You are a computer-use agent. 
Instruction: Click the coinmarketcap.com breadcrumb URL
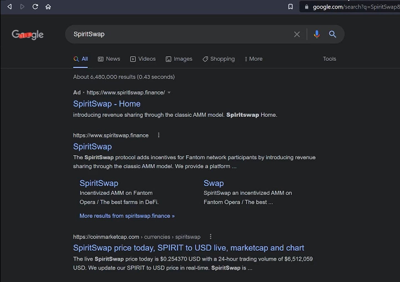click(x=137, y=237)
